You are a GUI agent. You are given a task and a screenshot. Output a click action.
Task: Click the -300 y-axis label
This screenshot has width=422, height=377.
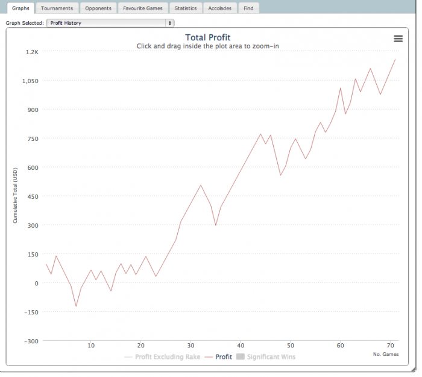tap(31, 341)
